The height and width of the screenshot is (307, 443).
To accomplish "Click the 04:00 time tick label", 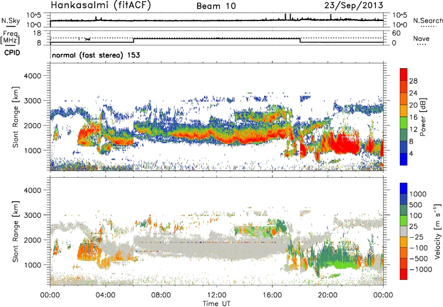I will 105,295.
